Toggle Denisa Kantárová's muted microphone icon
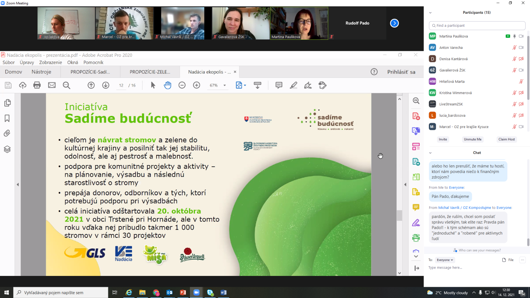 [x=514, y=59]
